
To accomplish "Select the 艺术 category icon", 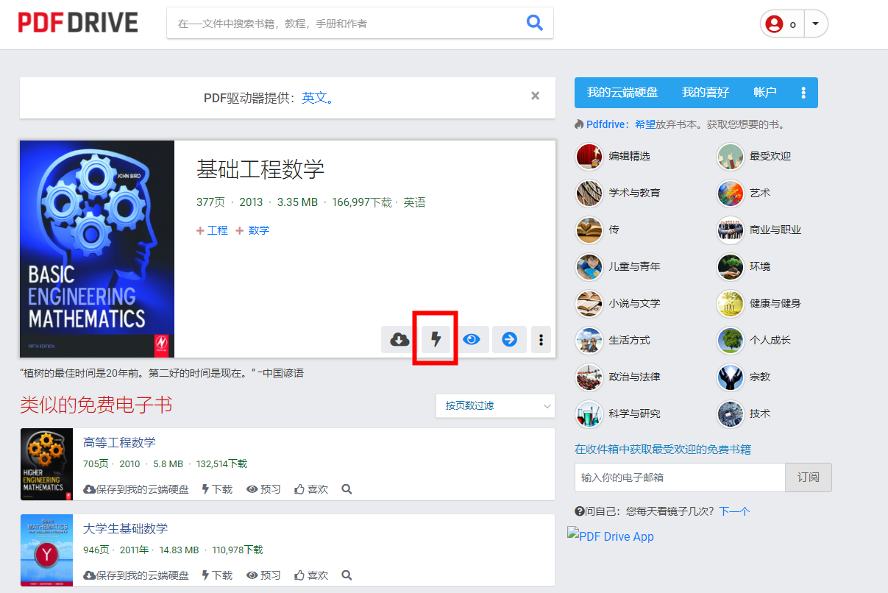I will (730, 193).
